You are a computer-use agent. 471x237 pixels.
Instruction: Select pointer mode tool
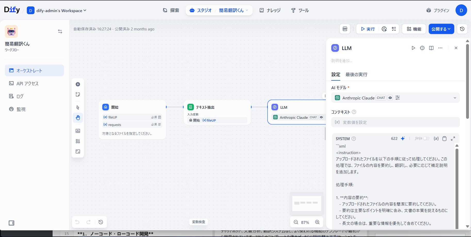coord(78,107)
